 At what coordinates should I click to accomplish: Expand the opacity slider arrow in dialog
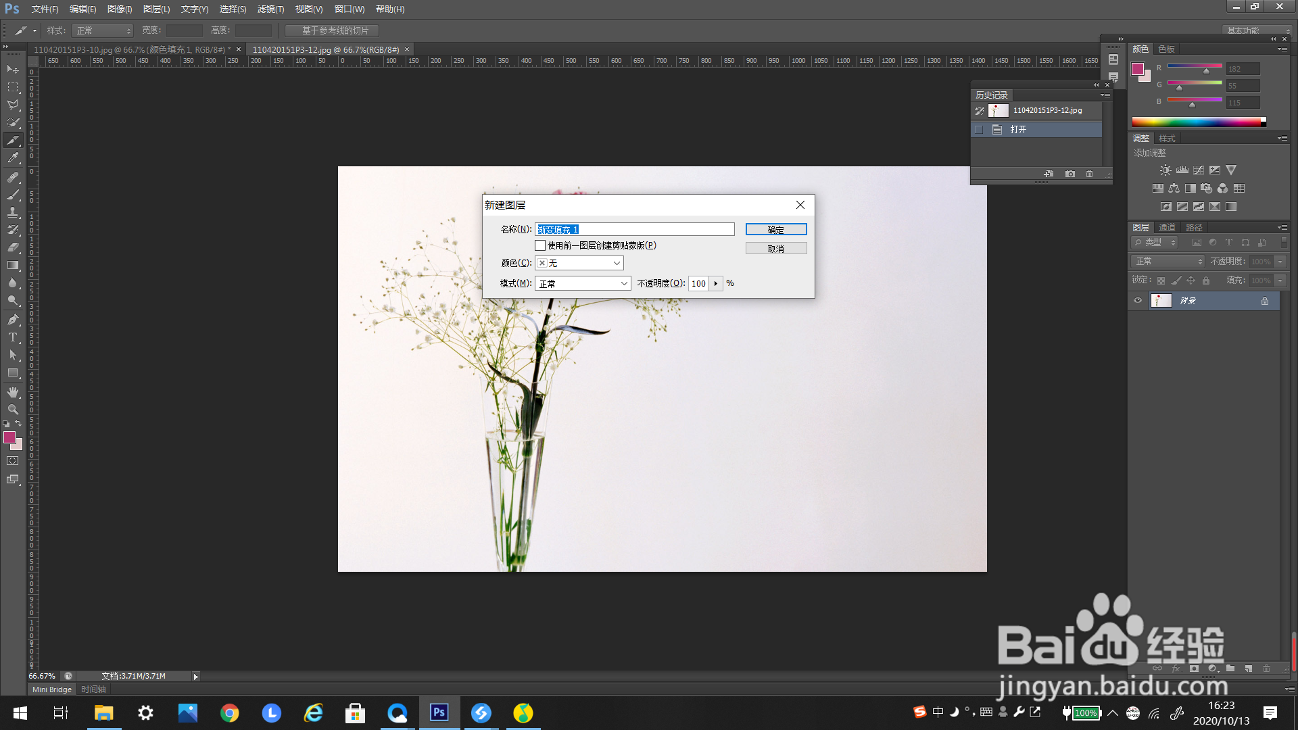point(716,283)
